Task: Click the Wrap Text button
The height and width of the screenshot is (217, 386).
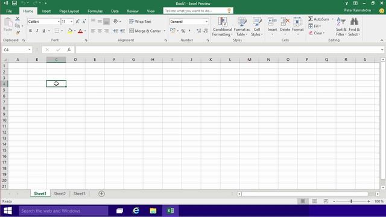Action: [140, 22]
